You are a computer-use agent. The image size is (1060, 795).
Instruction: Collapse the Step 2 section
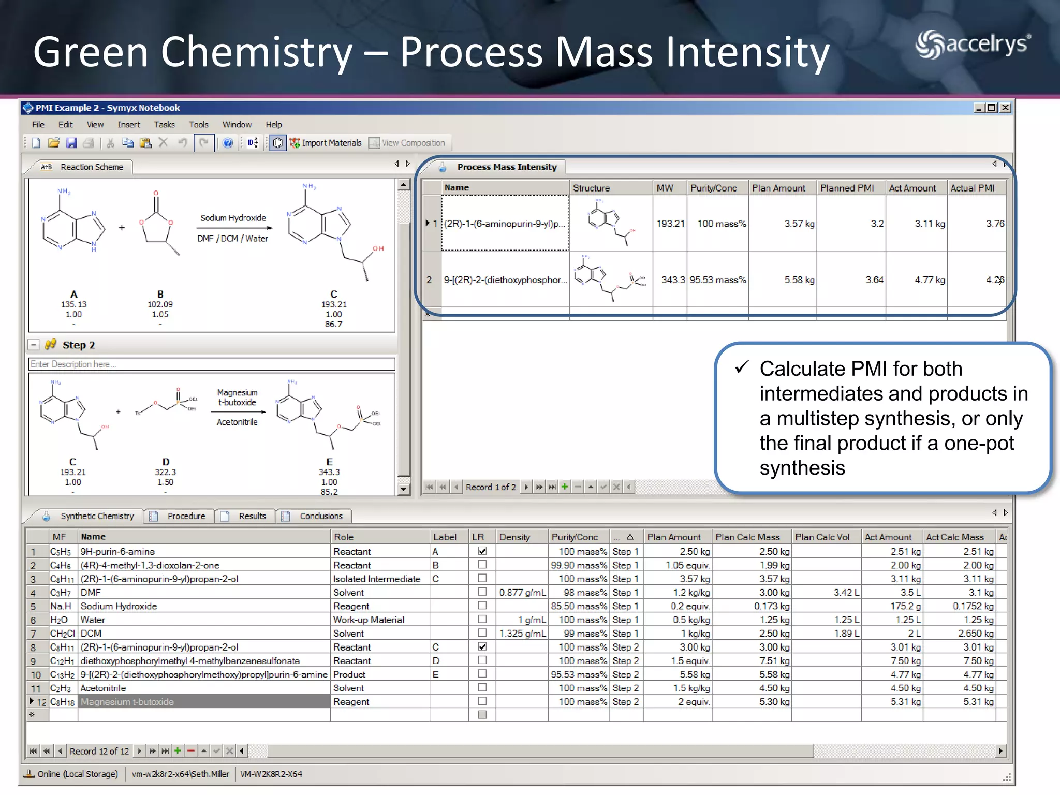(34, 345)
